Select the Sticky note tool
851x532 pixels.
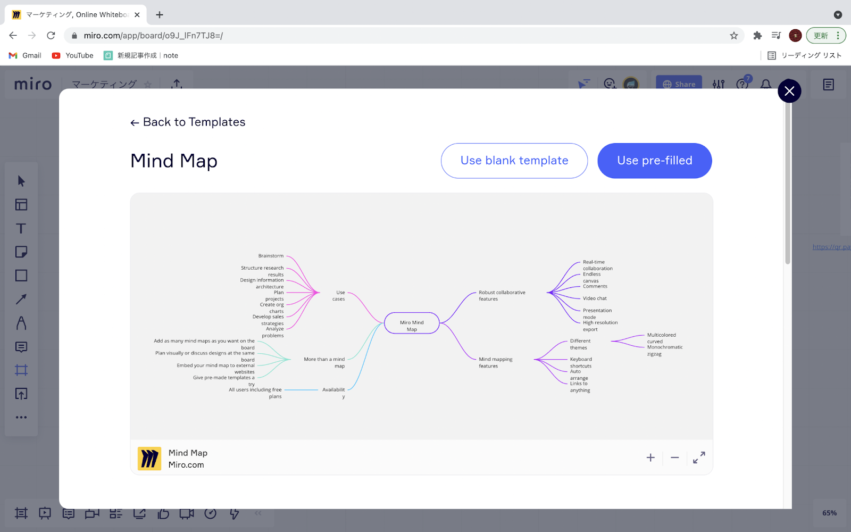(x=21, y=252)
